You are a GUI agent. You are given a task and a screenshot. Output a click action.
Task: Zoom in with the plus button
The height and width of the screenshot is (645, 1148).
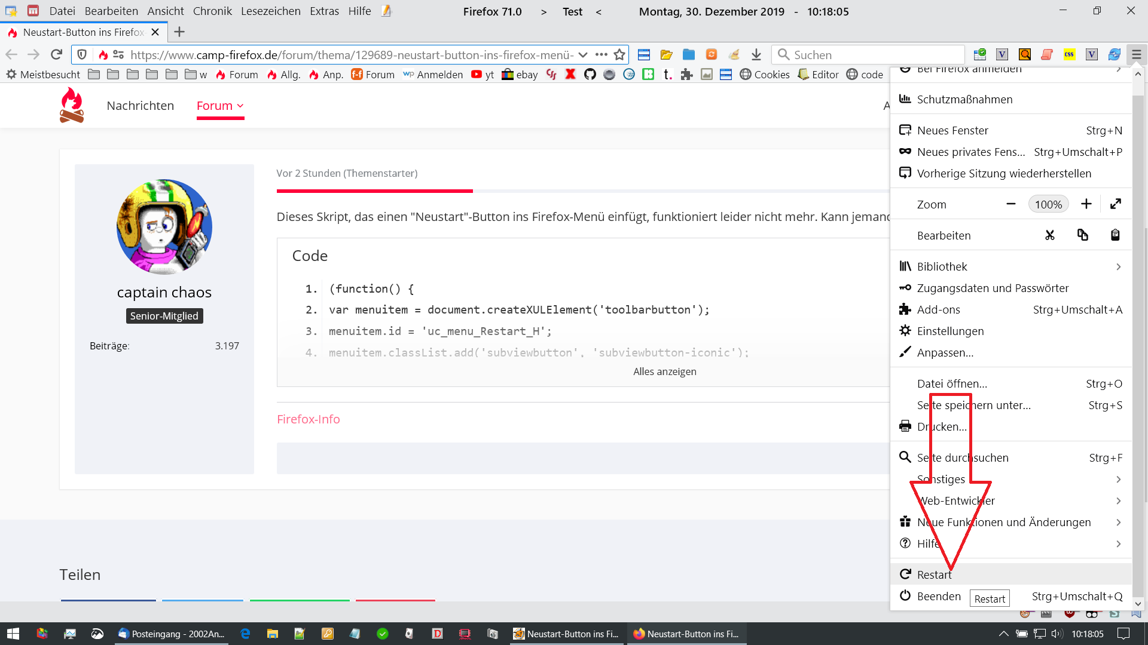[1086, 204]
